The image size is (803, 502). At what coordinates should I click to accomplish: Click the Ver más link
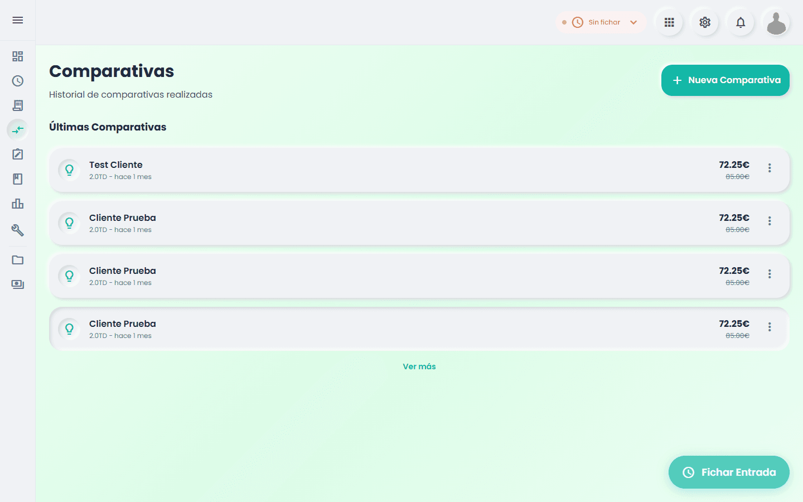419,366
